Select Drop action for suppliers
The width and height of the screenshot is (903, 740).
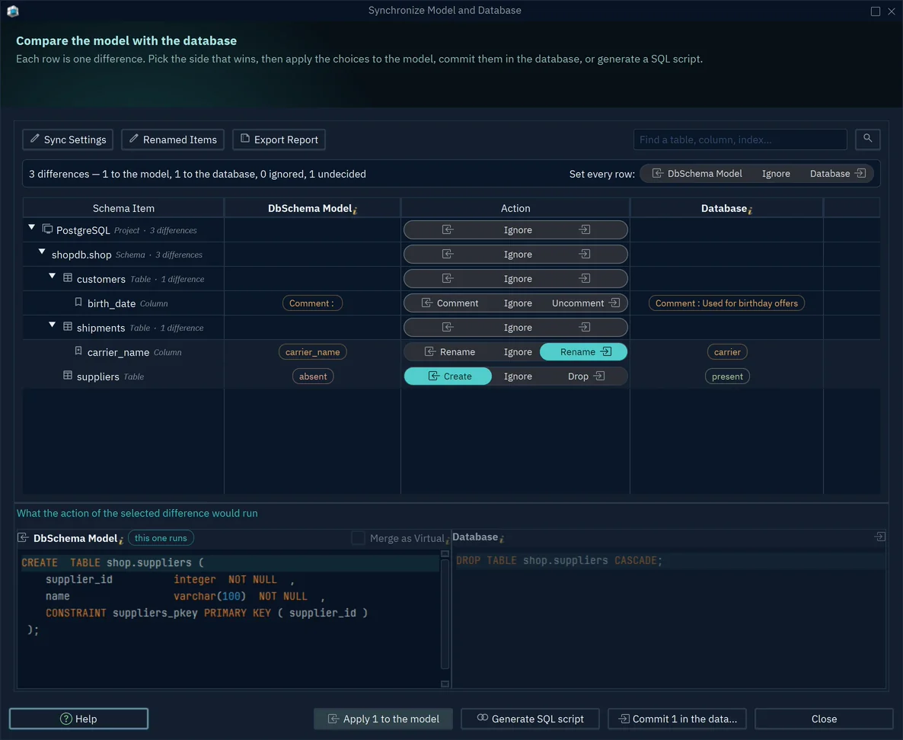585,376
